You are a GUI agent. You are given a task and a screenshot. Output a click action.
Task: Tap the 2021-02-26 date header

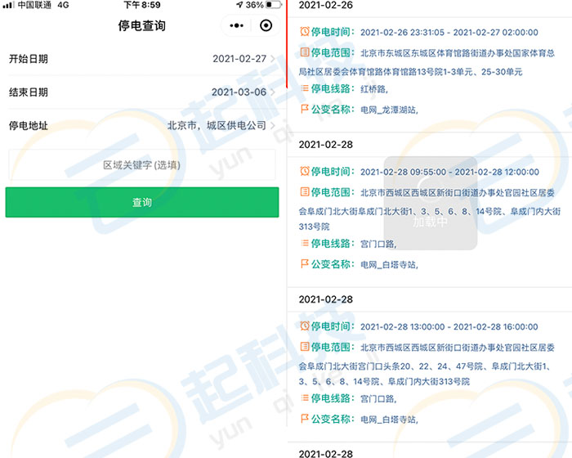(326, 5)
